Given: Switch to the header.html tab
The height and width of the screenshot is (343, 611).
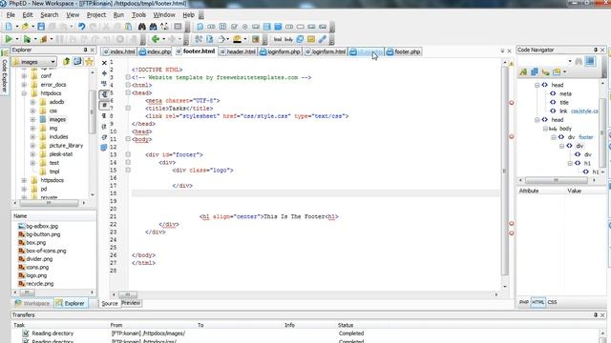Looking at the screenshot, I should (x=238, y=51).
